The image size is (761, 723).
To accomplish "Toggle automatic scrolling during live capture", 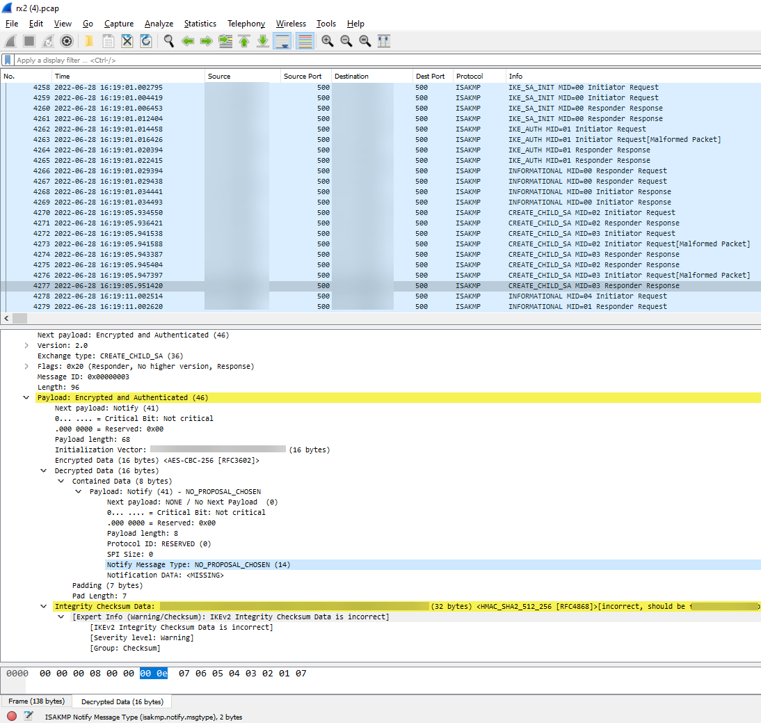I will 282,41.
